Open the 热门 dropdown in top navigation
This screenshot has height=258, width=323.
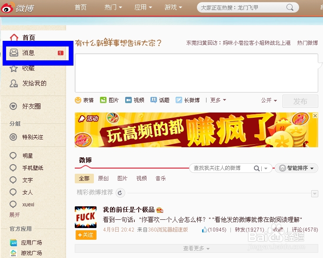[113, 7]
